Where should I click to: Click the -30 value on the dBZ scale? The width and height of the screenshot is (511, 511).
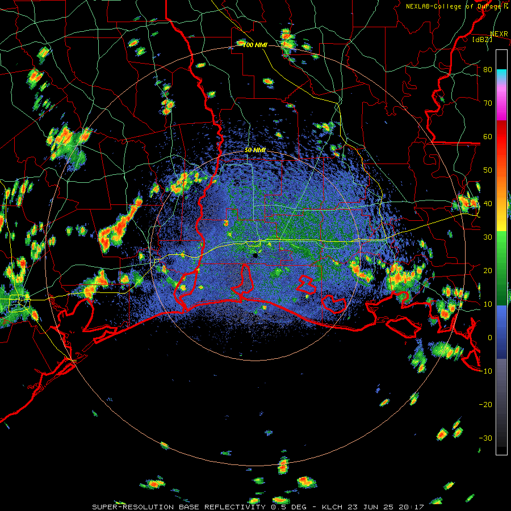point(485,438)
